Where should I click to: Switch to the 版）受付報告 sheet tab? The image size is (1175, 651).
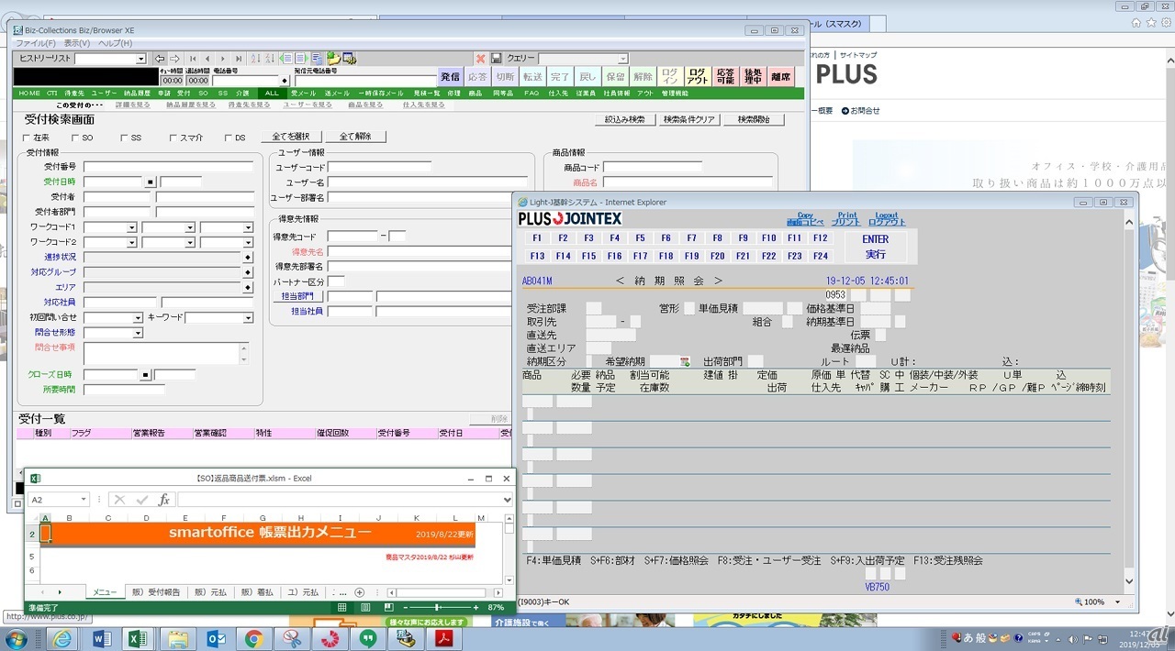(156, 592)
